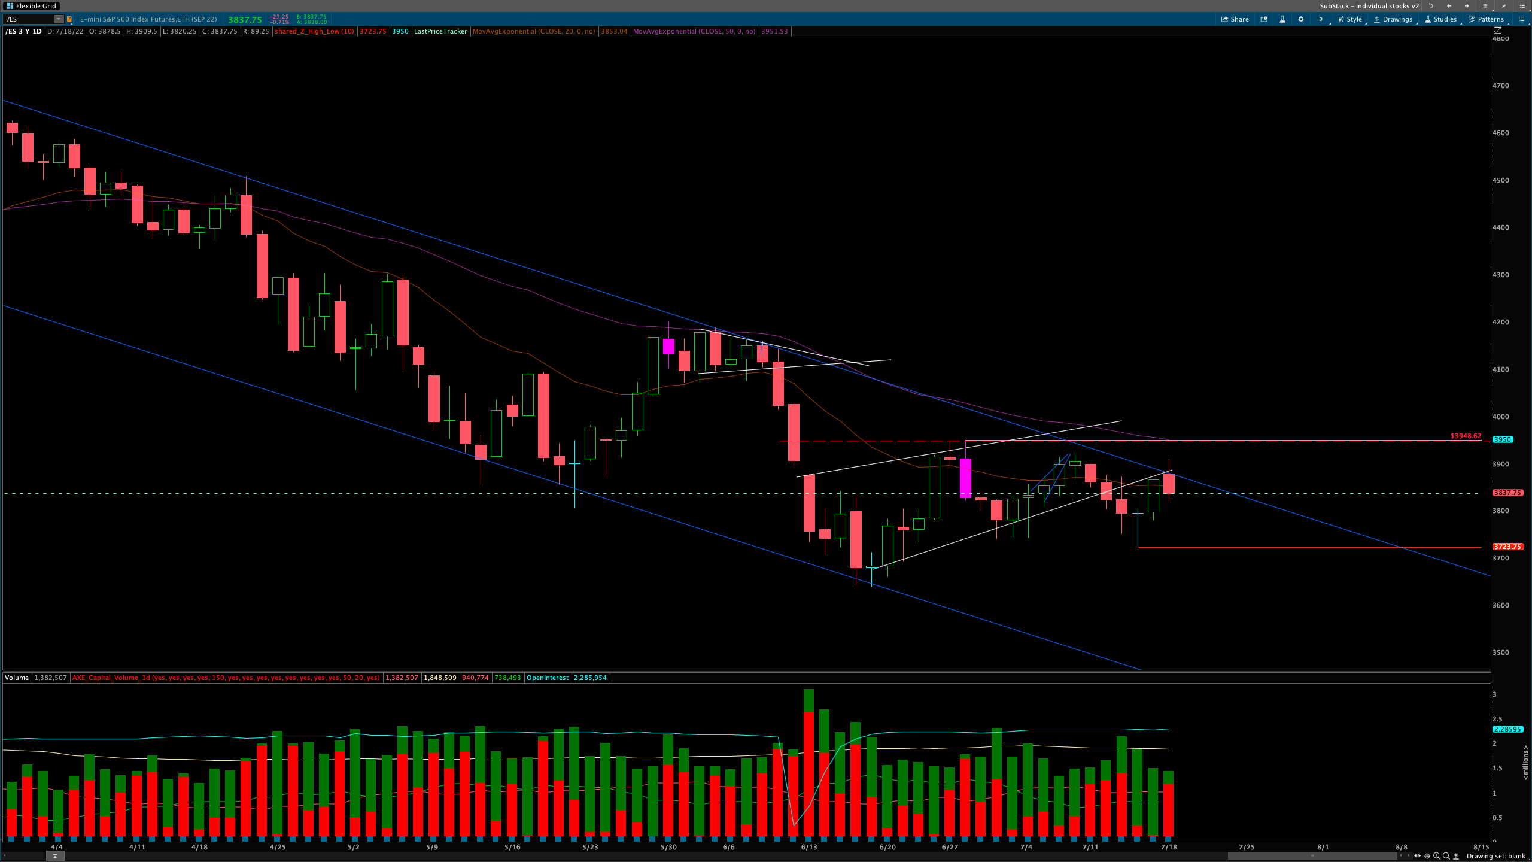
Task: Click the orange color-link number 7 icon
Action: coord(69,19)
